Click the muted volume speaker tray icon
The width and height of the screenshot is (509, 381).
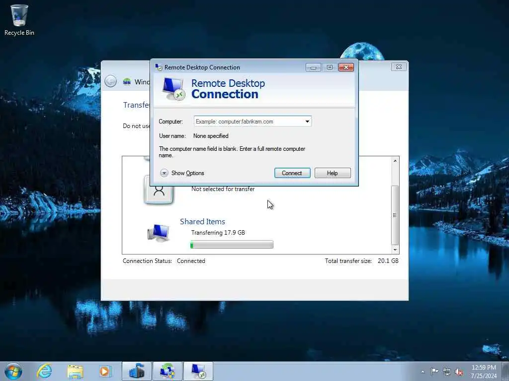pos(459,372)
